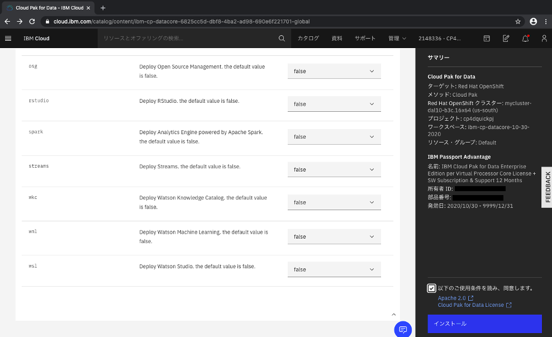Reload the page with refresh icon
552x337 pixels.
point(32,21)
